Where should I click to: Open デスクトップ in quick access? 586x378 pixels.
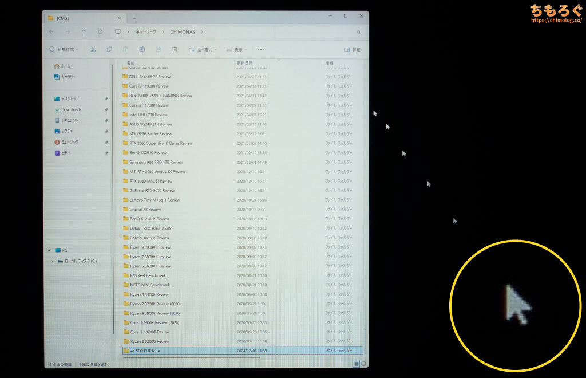(66, 99)
